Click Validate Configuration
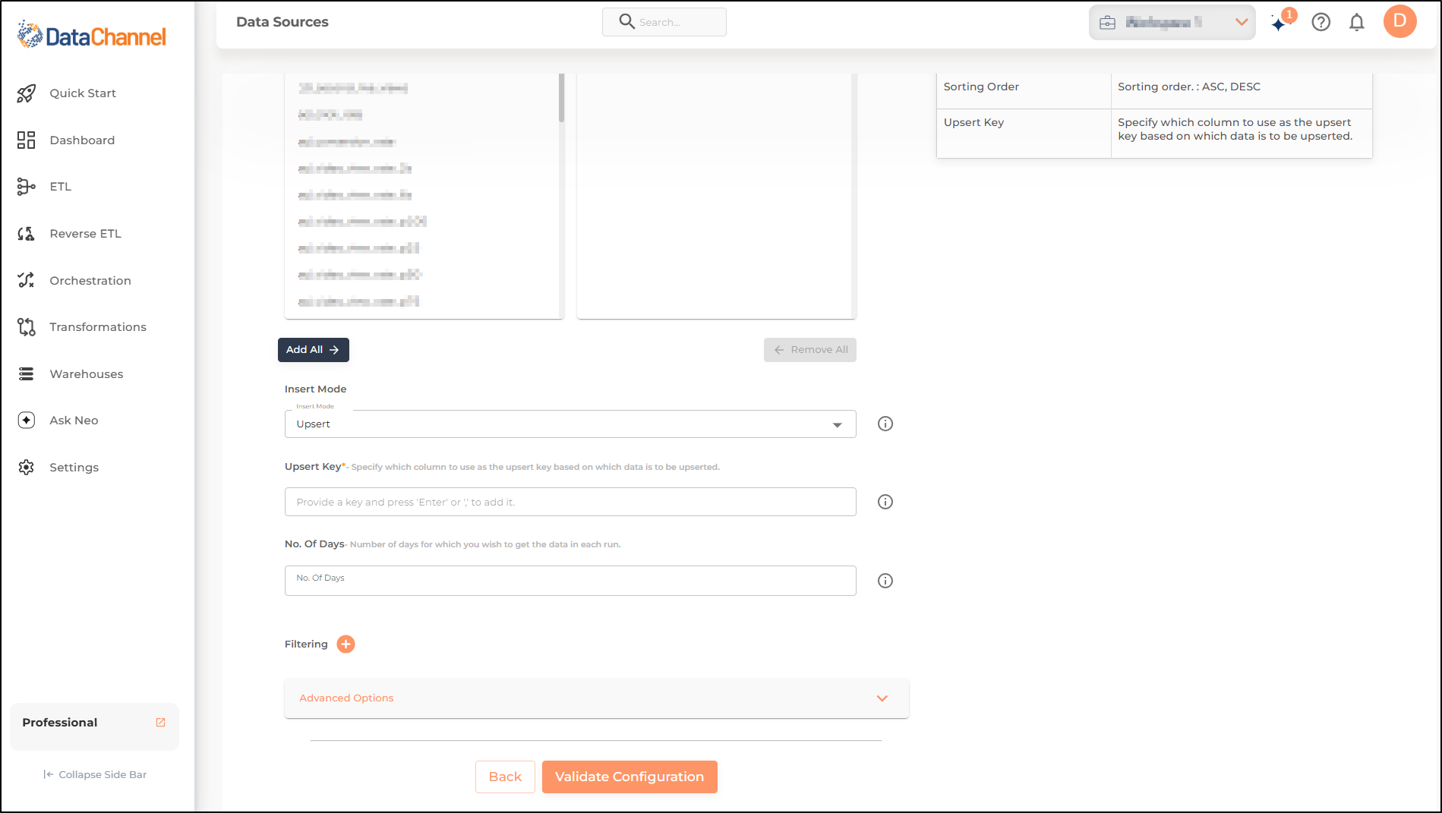 point(629,777)
